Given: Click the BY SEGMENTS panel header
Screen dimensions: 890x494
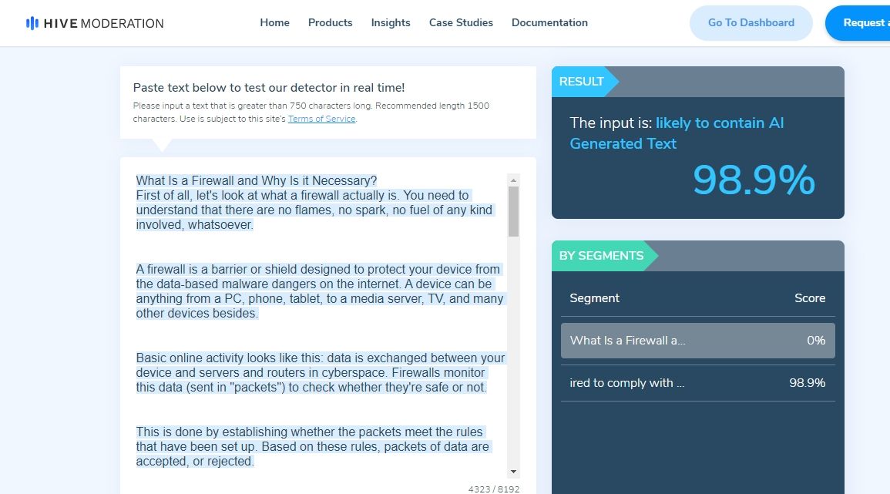Looking at the screenshot, I should [601, 256].
